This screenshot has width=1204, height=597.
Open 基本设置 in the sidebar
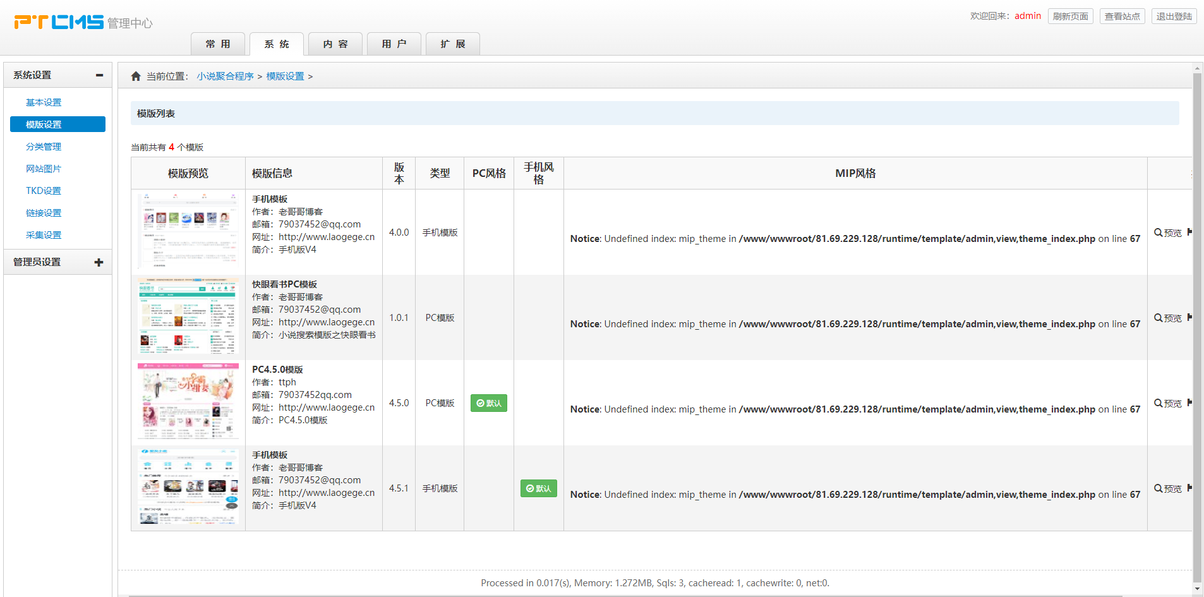point(44,102)
